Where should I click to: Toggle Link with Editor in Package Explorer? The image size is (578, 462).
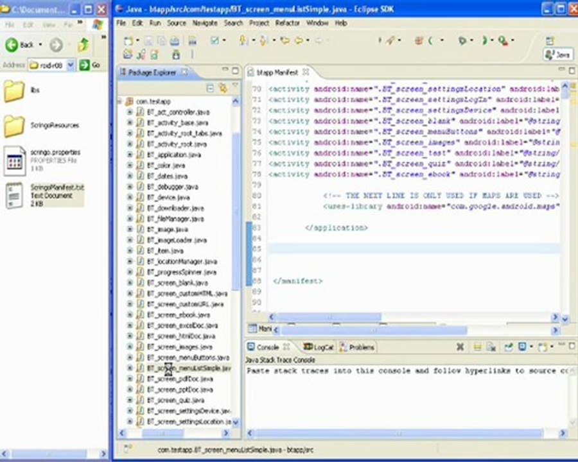(223, 88)
